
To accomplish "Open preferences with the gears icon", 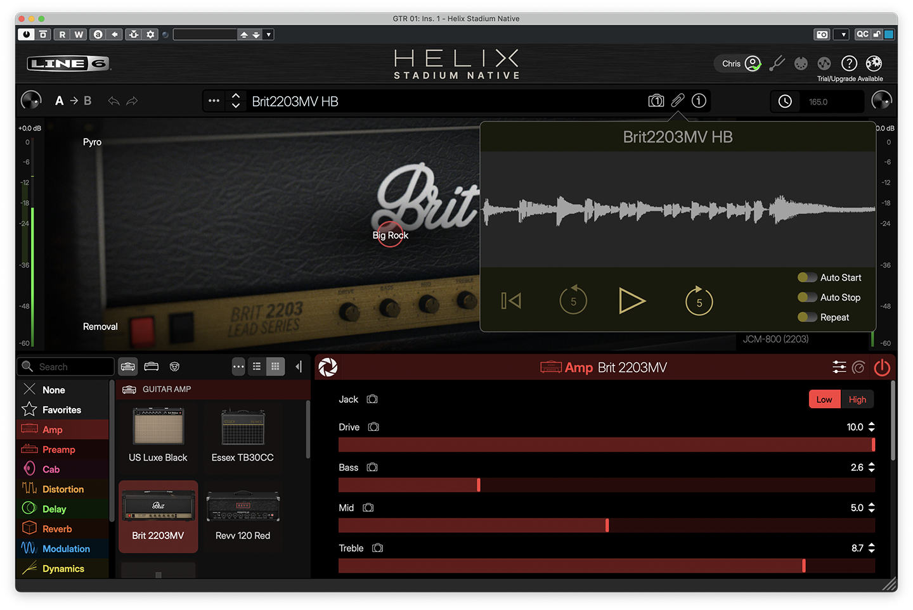I will (x=874, y=63).
